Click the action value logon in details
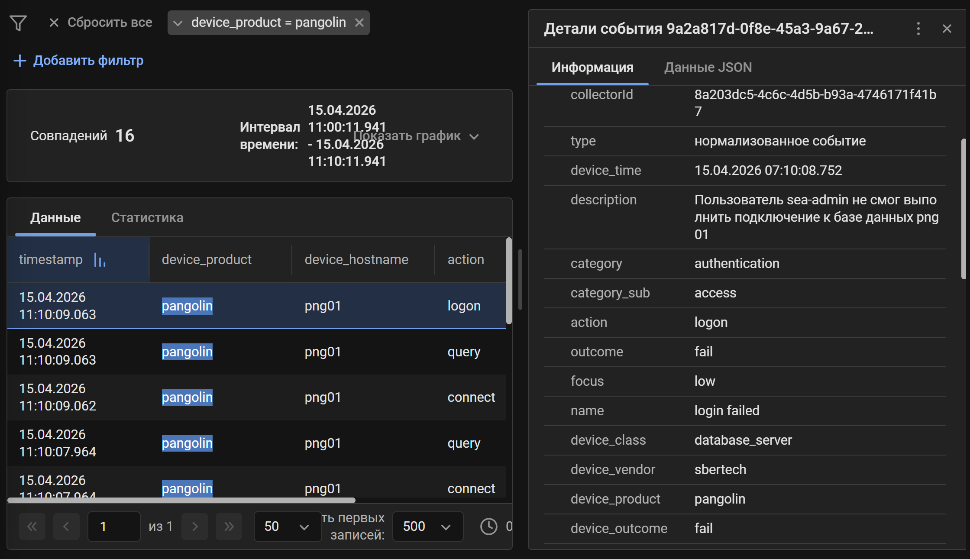970x559 pixels. click(711, 322)
